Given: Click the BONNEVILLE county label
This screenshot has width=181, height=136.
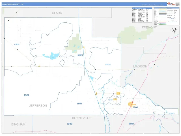Looking at the screenshot, I should [x=81, y=118].
